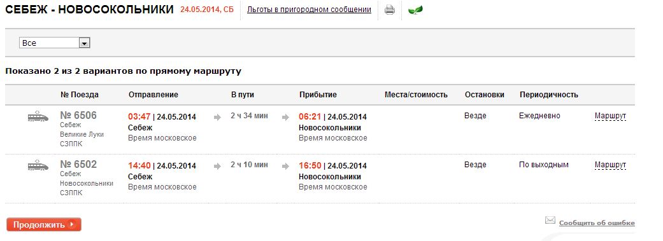Select train number № 6502
Viewport: 663px width, 241px height.
[78, 164]
